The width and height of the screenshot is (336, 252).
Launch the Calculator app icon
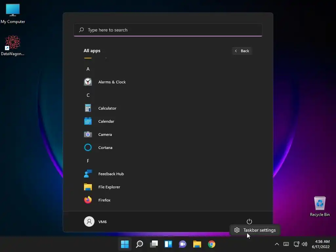[x=88, y=108]
